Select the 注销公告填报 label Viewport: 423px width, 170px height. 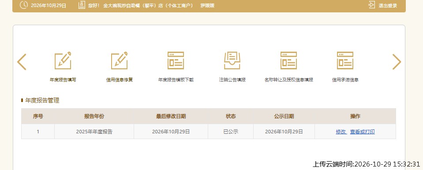[x=232, y=80]
